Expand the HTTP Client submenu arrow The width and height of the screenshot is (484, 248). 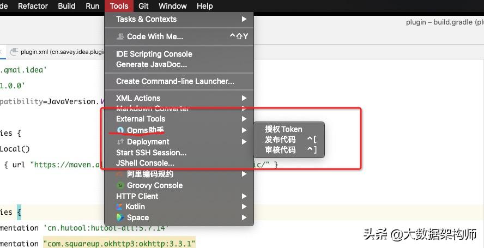point(244,196)
